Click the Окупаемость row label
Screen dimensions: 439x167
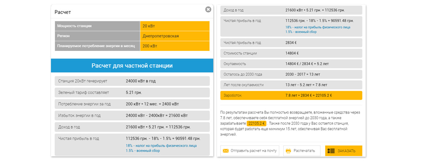[235, 64]
